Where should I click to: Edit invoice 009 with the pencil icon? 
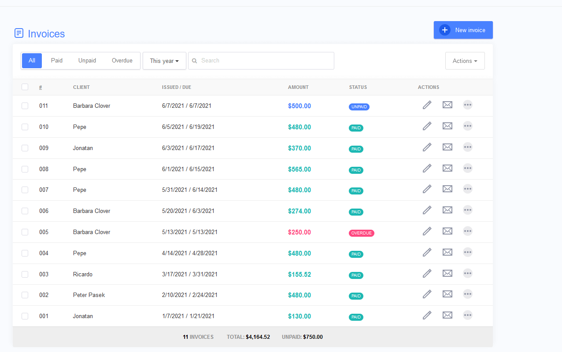[x=427, y=147]
